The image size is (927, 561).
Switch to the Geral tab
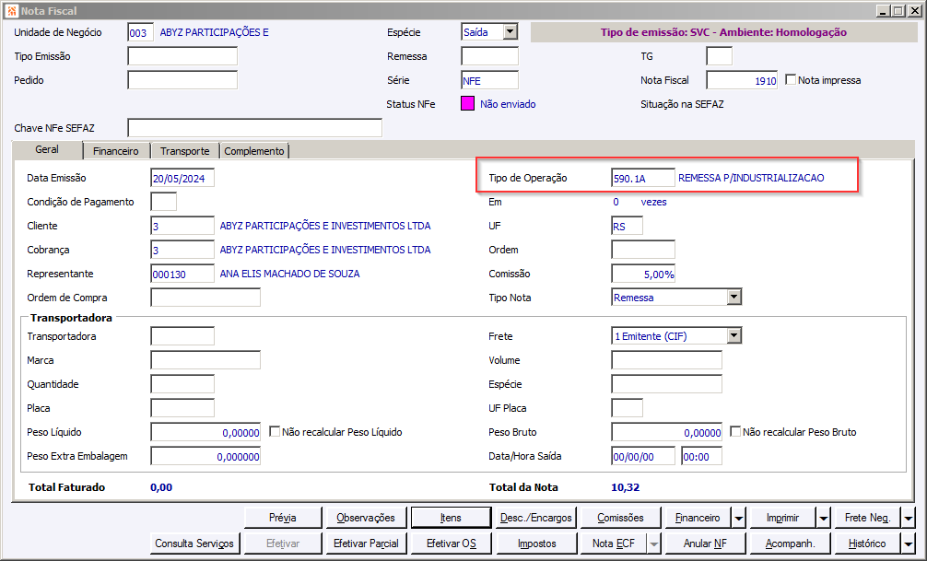47,149
